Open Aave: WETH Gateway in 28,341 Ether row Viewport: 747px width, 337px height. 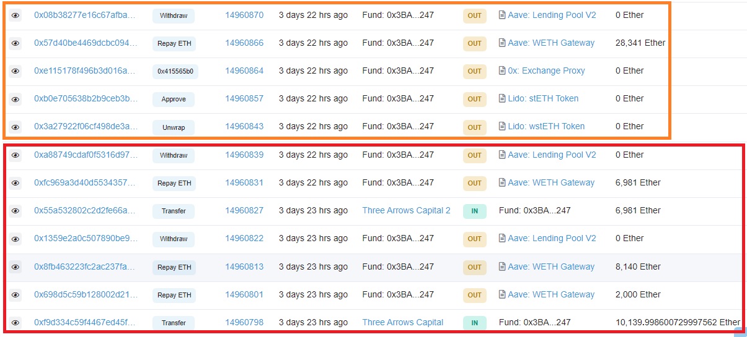click(551, 43)
